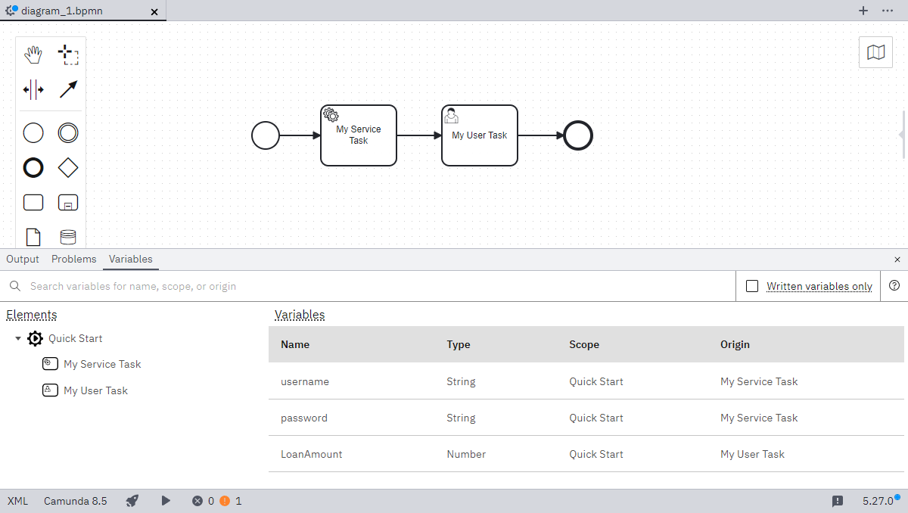The width and height of the screenshot is (908, 513).
Task: Open the variables panel help button
Action: [x=894, y=286]
